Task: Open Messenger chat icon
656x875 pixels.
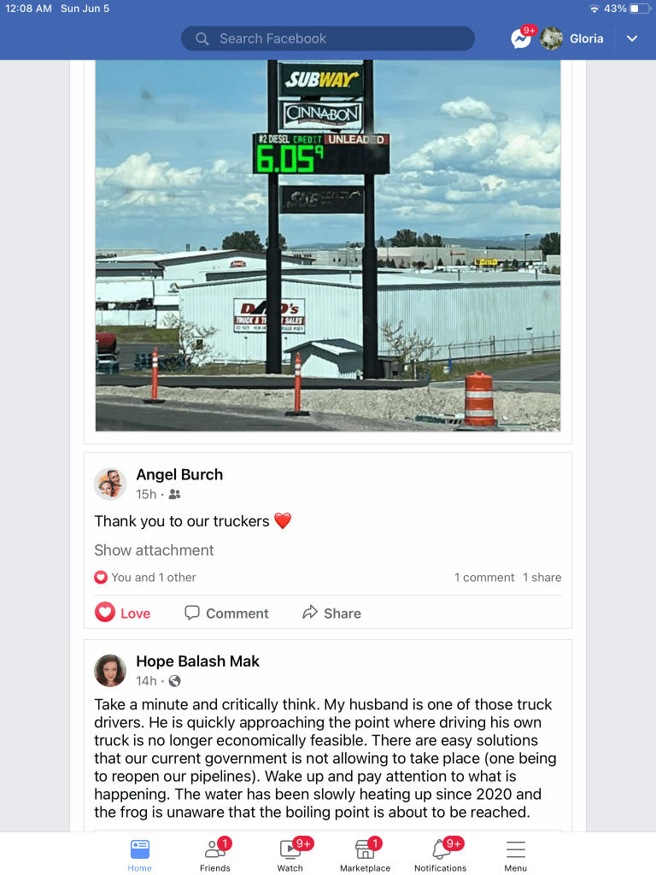Action: click(521, 38)
